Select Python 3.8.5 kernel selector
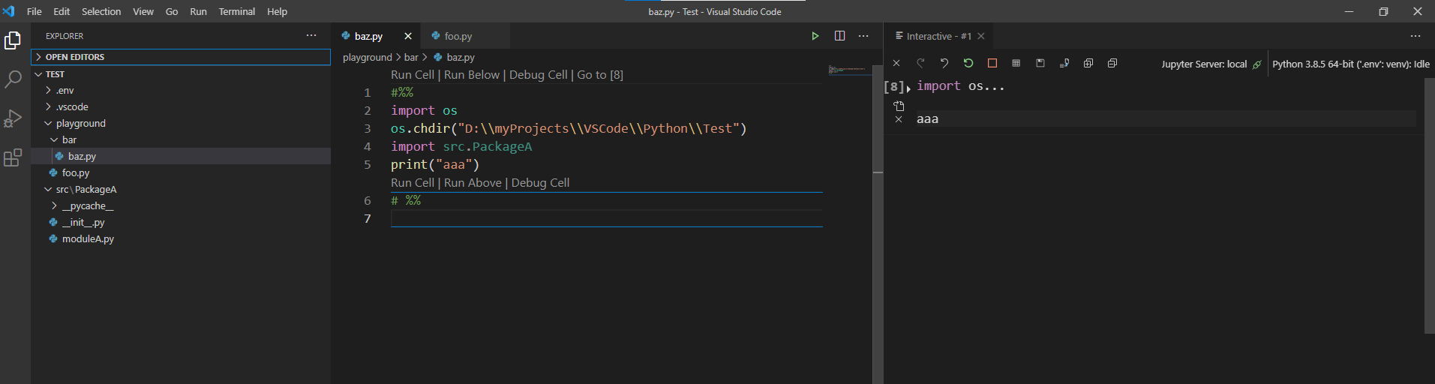 coord(1351,64)
